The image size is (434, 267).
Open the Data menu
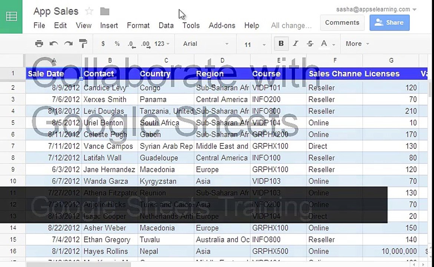[x=166, y=26]
